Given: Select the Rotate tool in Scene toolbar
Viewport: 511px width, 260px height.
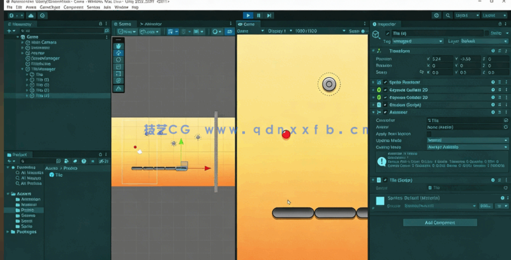Looking at the screenshot, I should point(118,60).
